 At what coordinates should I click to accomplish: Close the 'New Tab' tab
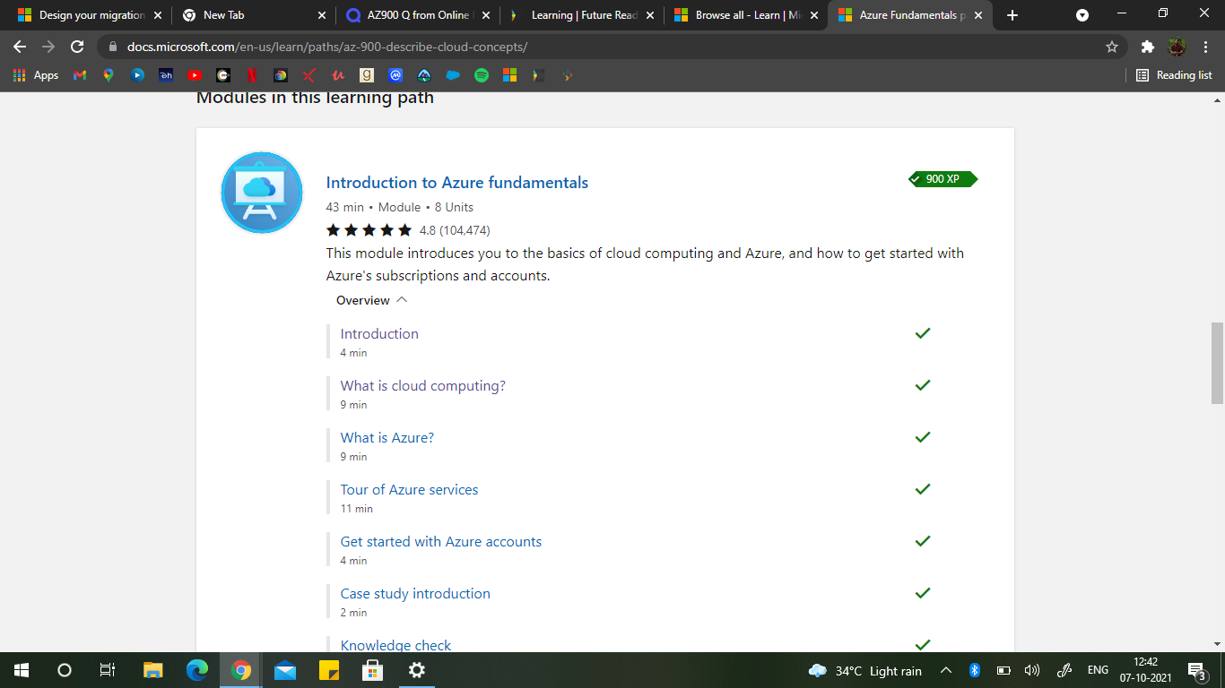click(322, 15)
